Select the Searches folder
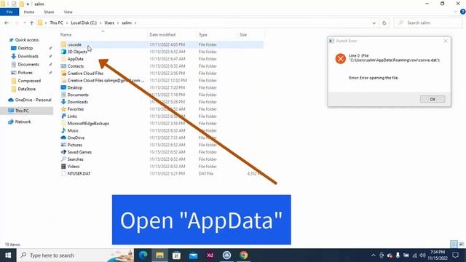This screenshot has height=262, width=466. tap(75, 159)
